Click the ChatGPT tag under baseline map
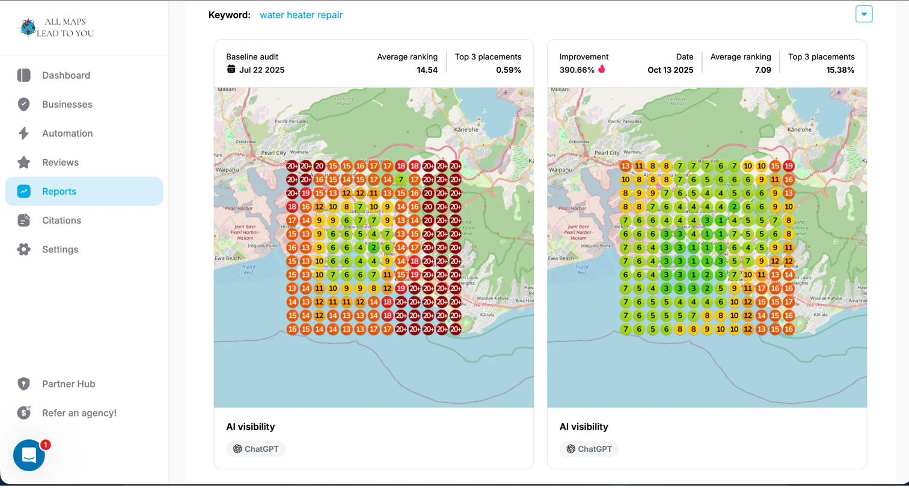 click(256, 449)
